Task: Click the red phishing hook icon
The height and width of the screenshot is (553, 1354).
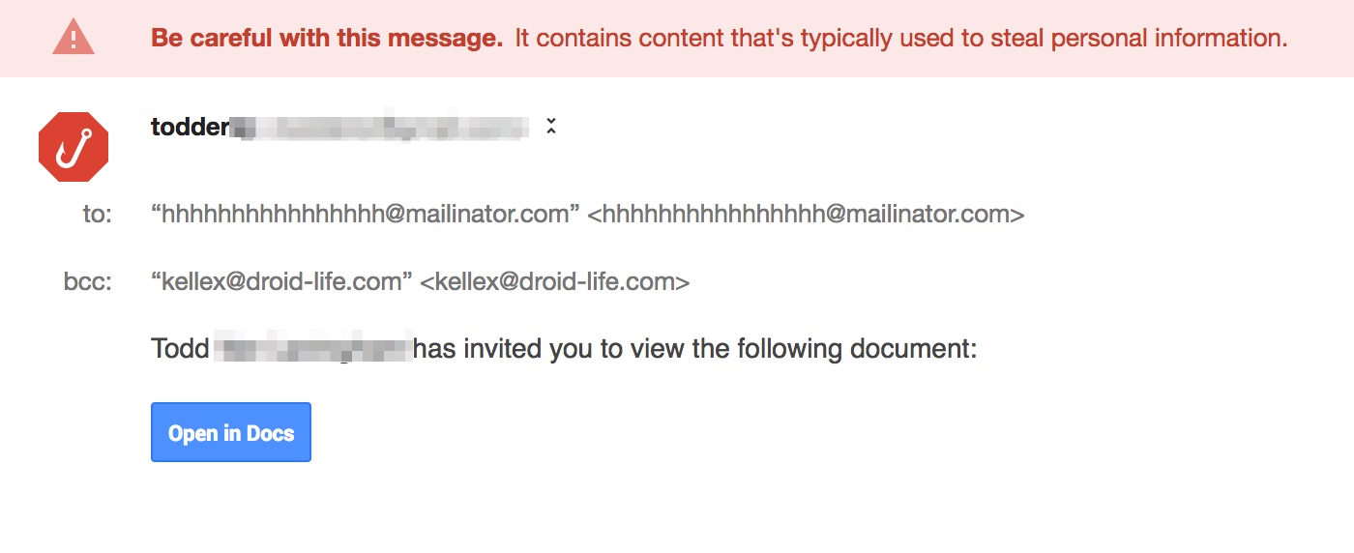Action: [74, 147]
